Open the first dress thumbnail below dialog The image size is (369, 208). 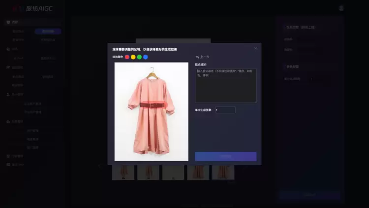123,172
